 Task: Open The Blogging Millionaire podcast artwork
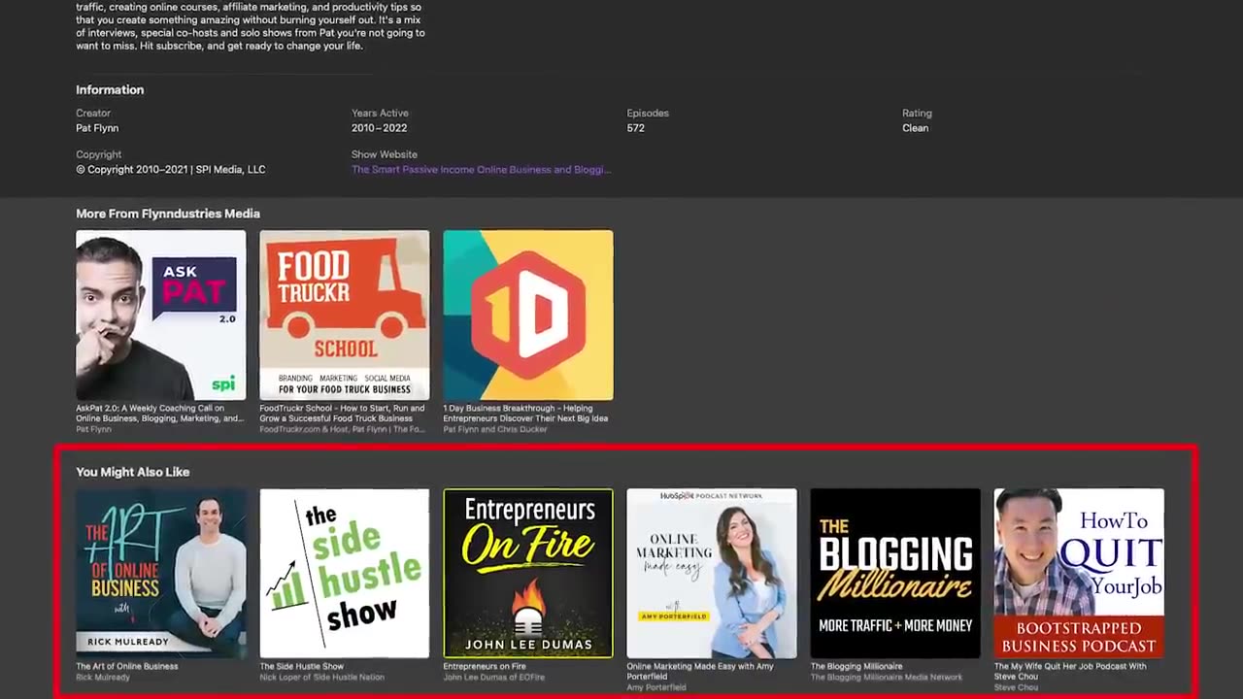895,573
